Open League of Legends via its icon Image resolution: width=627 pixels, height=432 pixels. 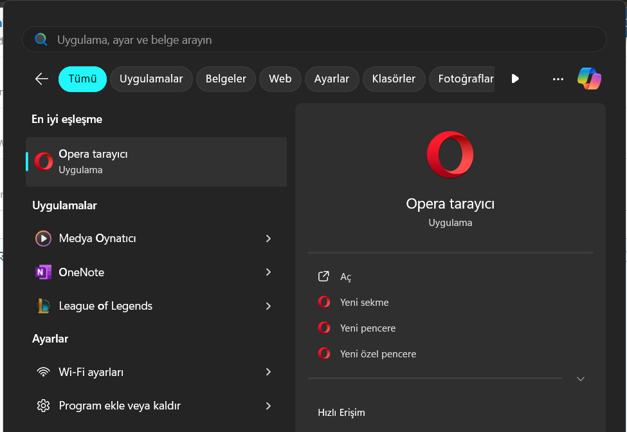42,306
